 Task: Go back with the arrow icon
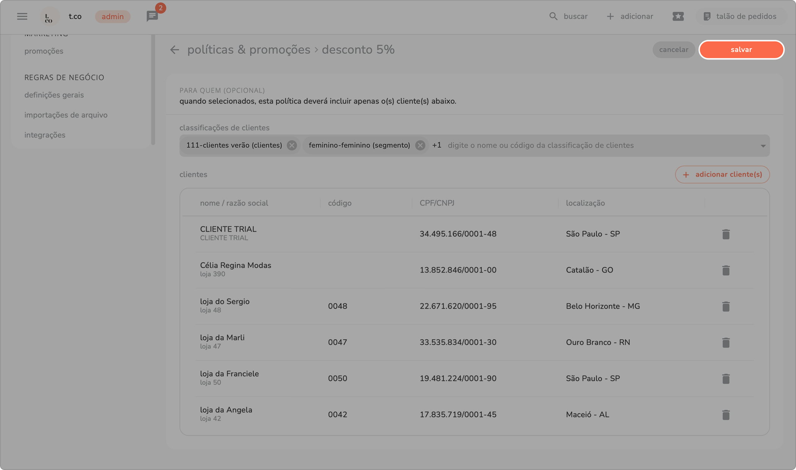174,50
